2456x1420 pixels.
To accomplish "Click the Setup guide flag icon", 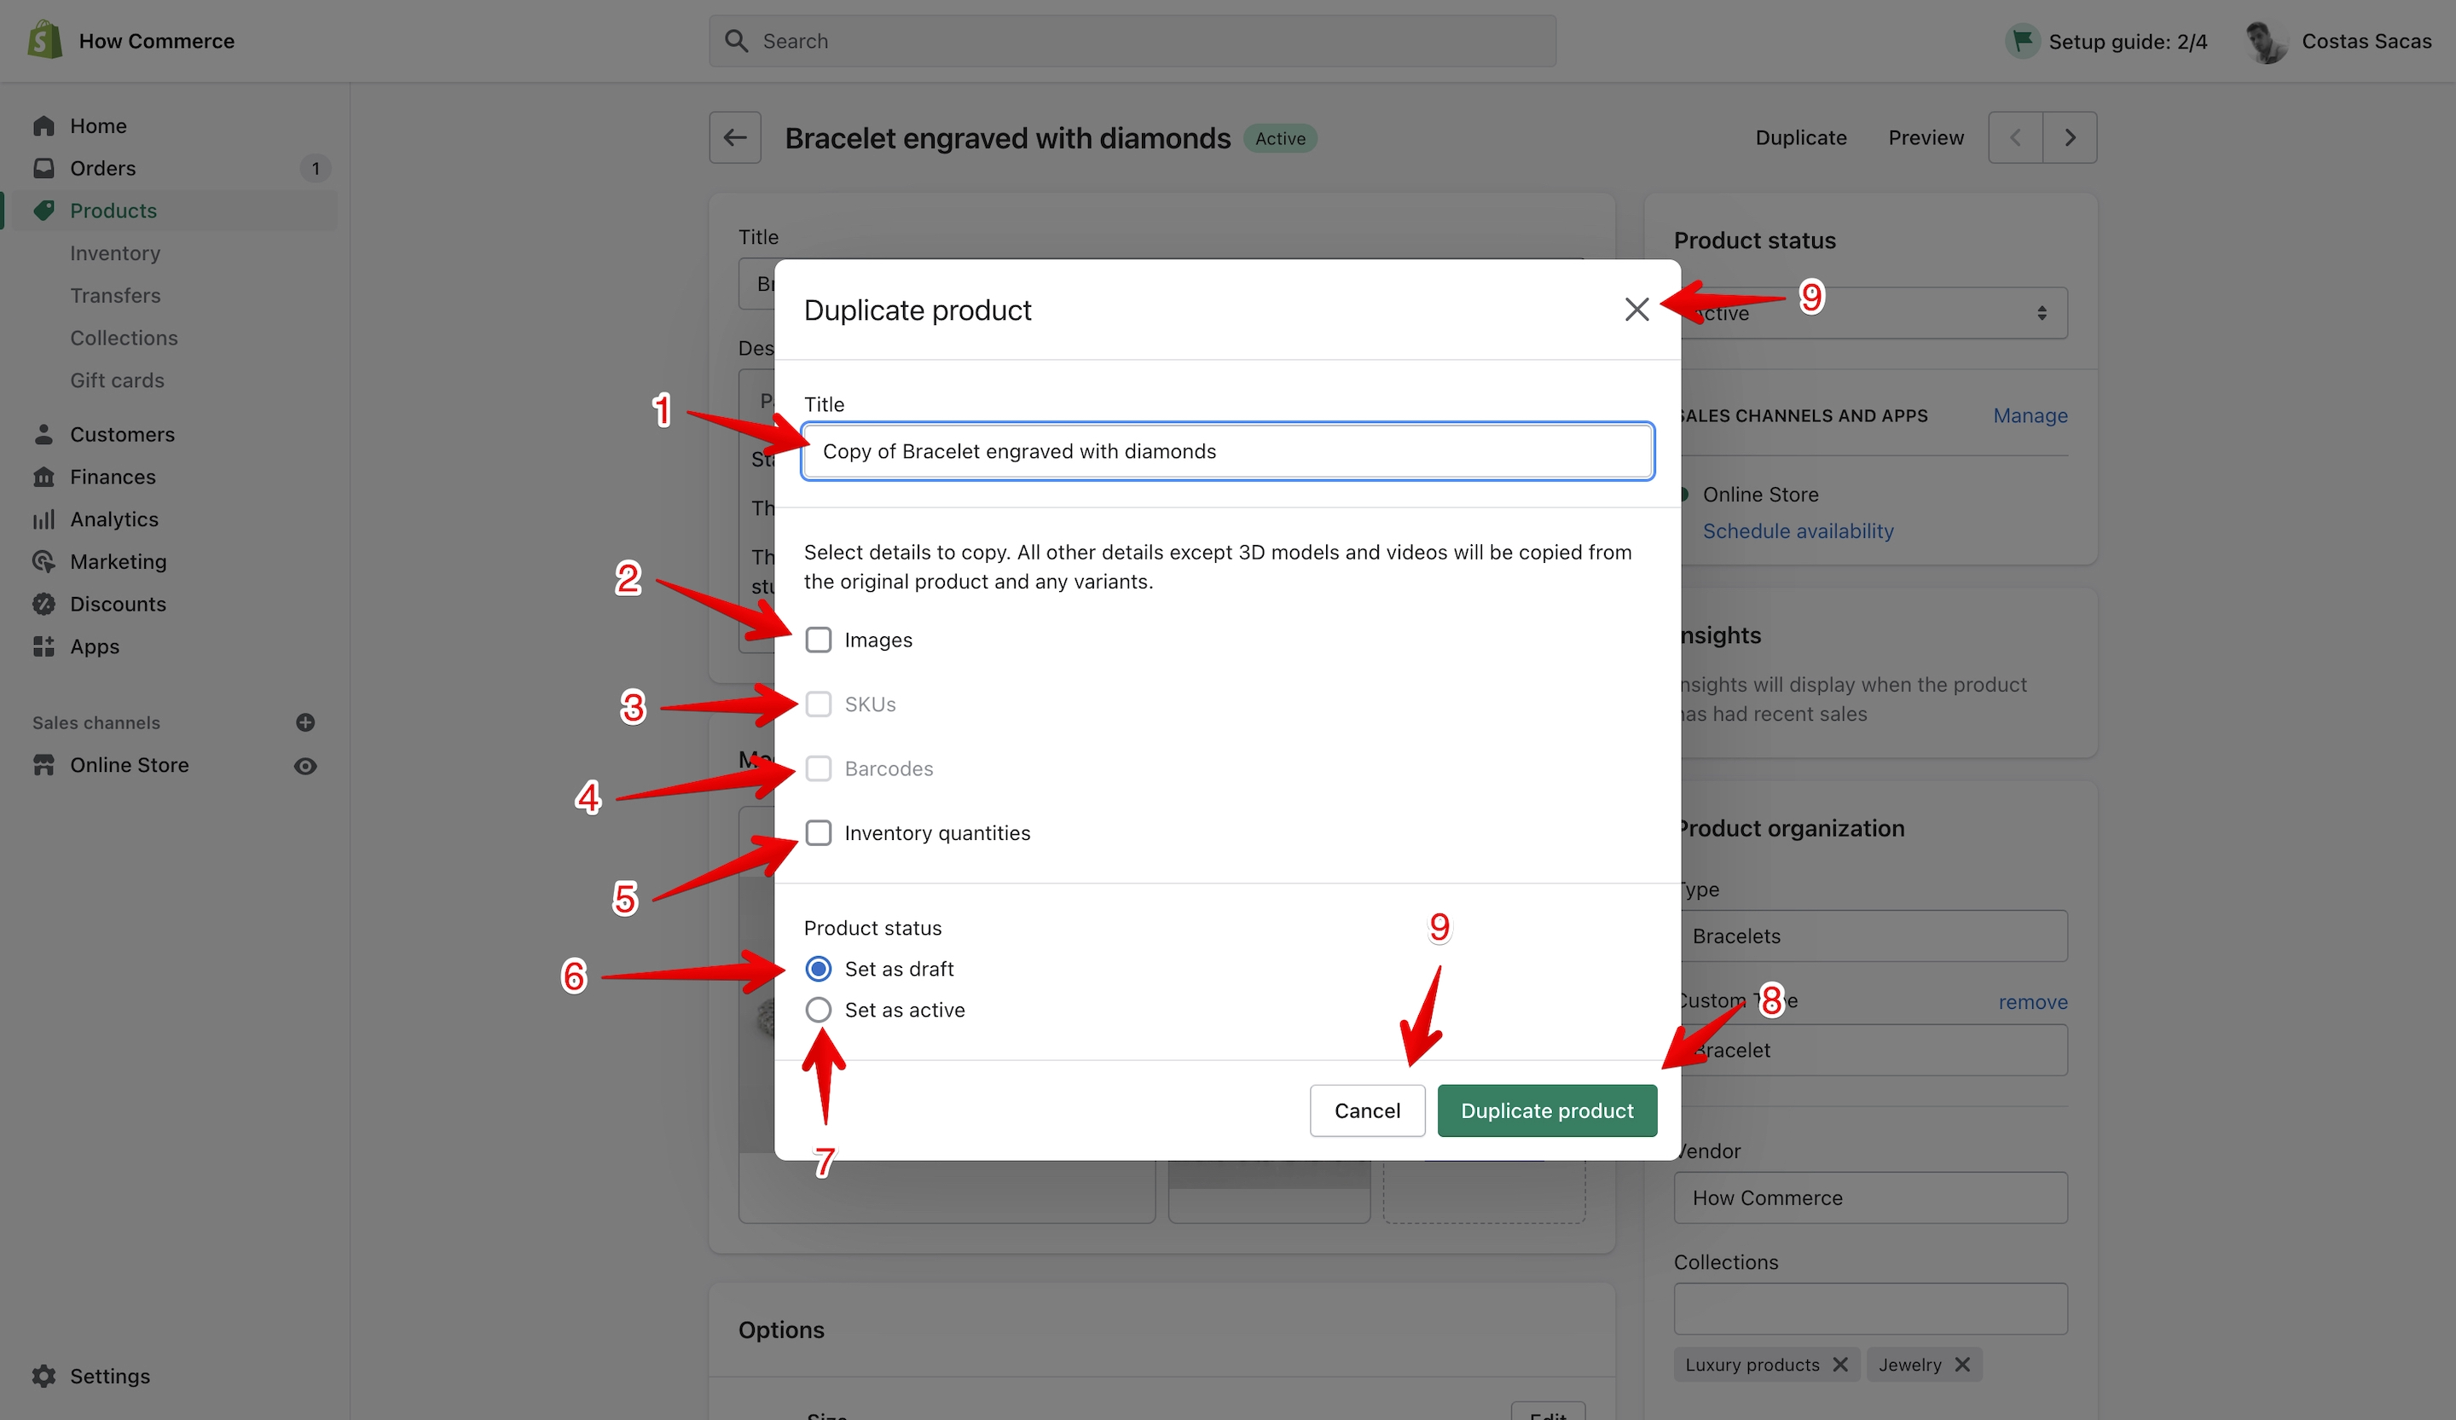I will pos(2022,41).
